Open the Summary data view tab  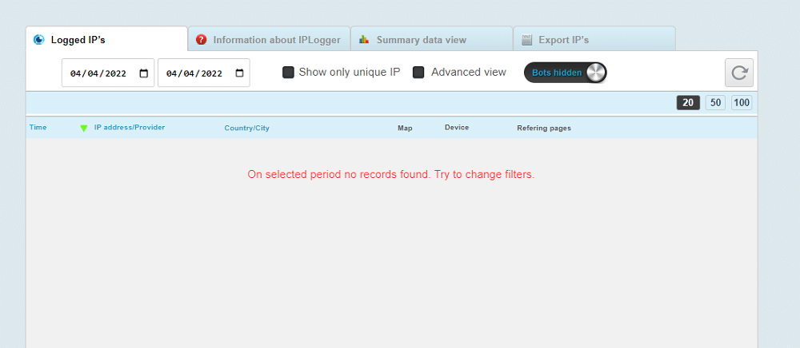point(432,39)
